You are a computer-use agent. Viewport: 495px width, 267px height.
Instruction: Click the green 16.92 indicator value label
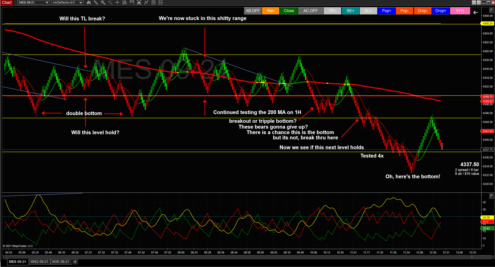click(x=487, y=228)
